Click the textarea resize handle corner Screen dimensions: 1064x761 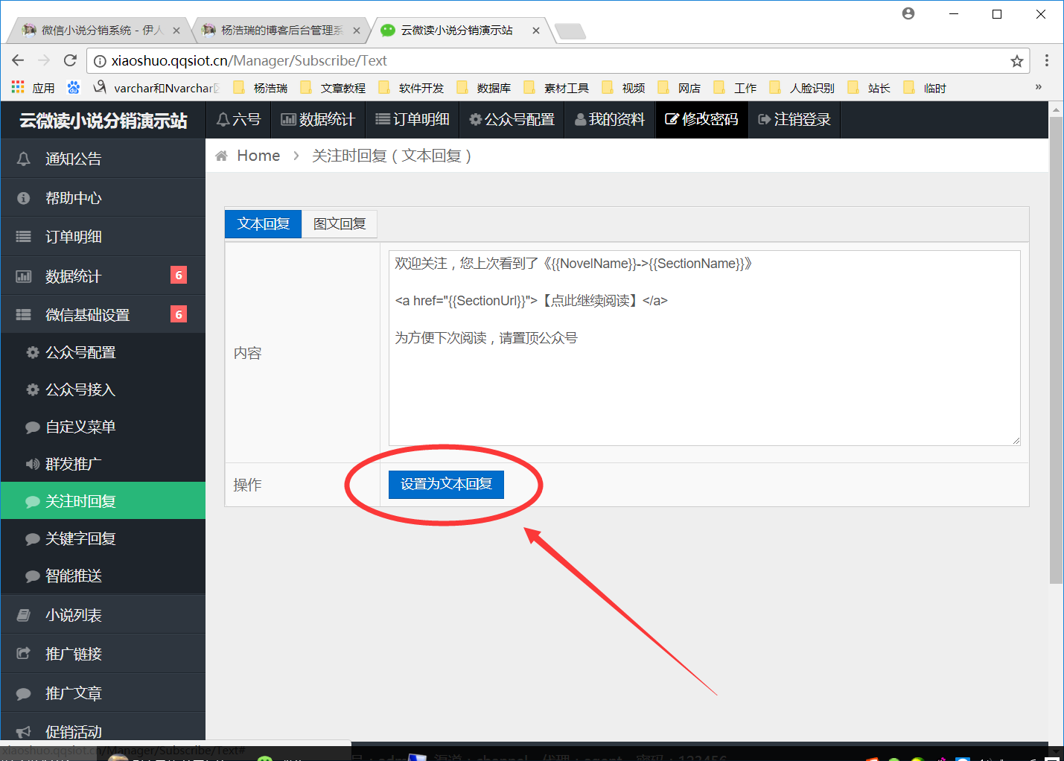[x=1016, y=441]
